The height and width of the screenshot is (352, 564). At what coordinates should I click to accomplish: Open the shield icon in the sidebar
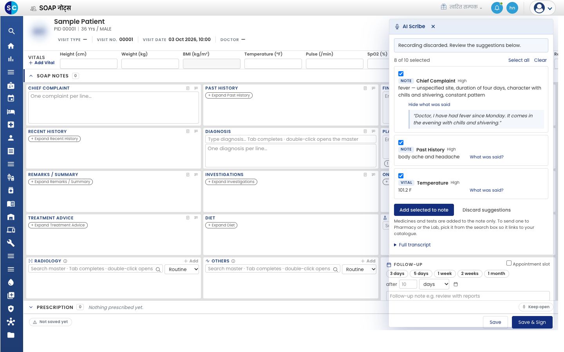(11, 309)
